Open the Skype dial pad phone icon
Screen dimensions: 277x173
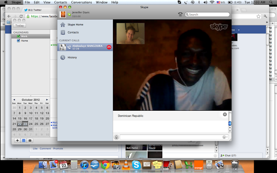coord(180,14)
